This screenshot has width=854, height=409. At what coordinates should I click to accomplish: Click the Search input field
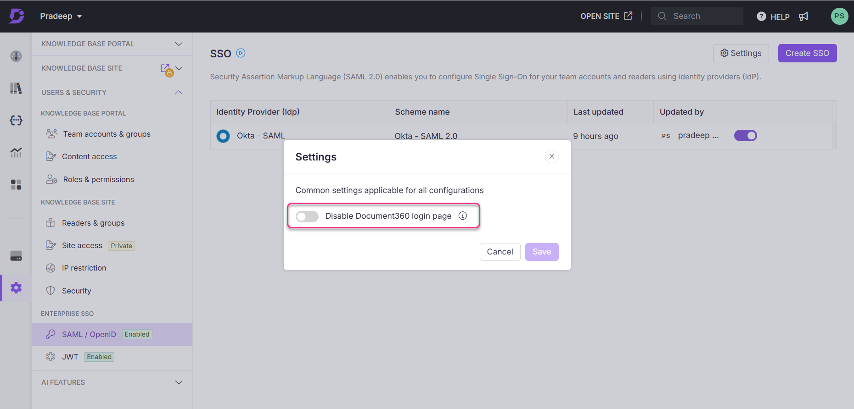click(697, 16)
